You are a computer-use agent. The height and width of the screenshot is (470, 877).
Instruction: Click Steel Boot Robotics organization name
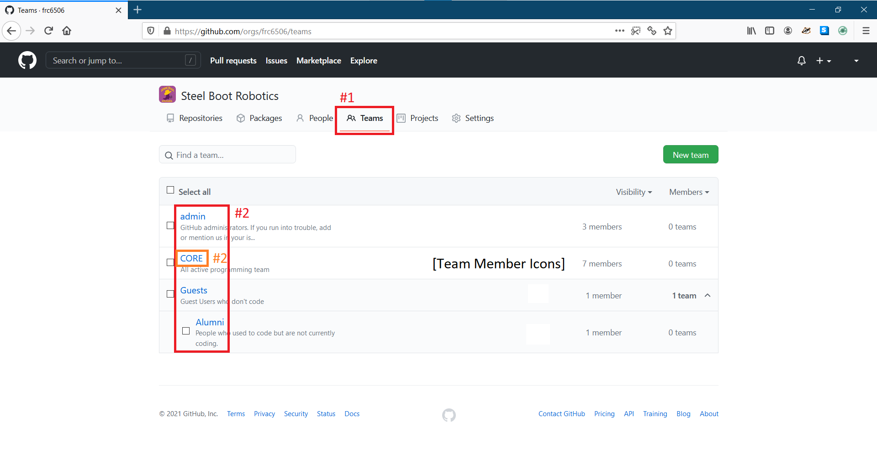[230, 96]
